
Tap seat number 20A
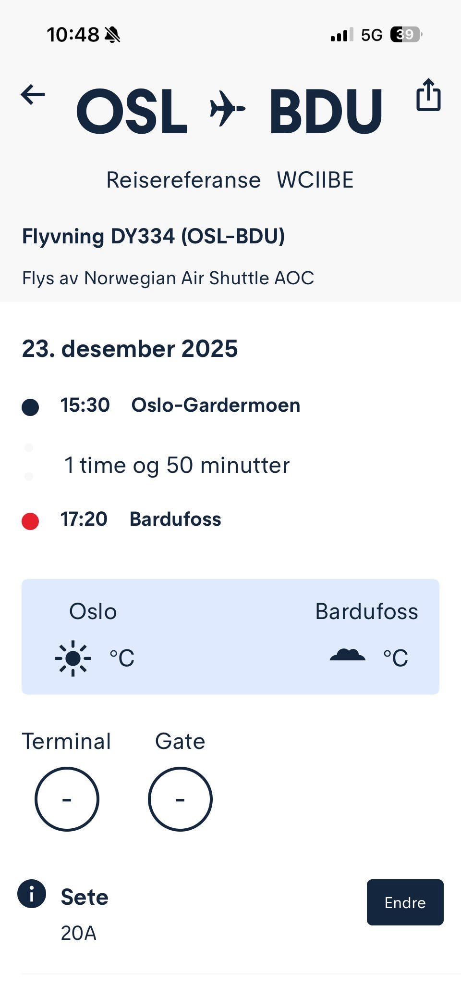pos(79,933)
